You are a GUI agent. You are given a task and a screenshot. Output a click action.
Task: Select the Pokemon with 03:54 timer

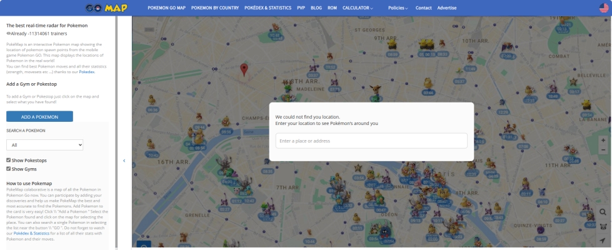(358, 172)
